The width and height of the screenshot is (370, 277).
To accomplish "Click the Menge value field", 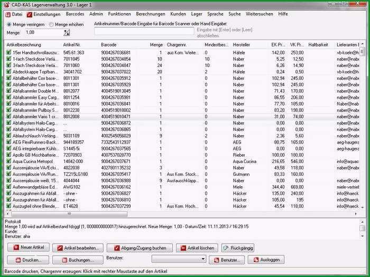I will tap(44, 33).
